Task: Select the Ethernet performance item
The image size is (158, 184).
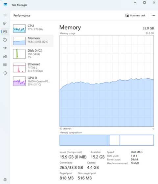Action: pos(32,67)
